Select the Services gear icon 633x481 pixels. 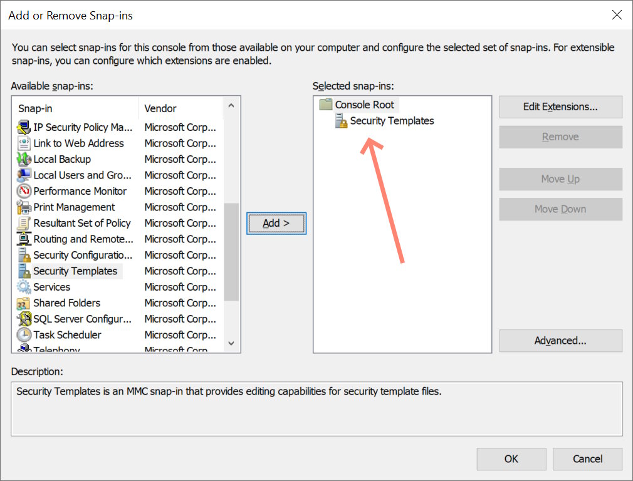(x=24, y=287)
